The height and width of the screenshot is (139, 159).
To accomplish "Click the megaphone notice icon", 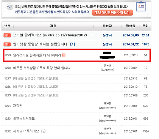I will [x=10, y=6].
